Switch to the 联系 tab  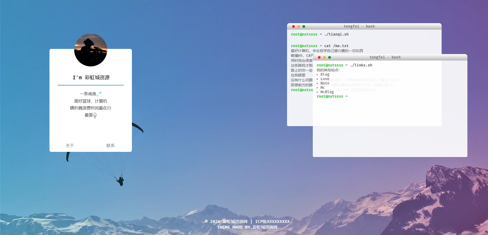point(111,146)
